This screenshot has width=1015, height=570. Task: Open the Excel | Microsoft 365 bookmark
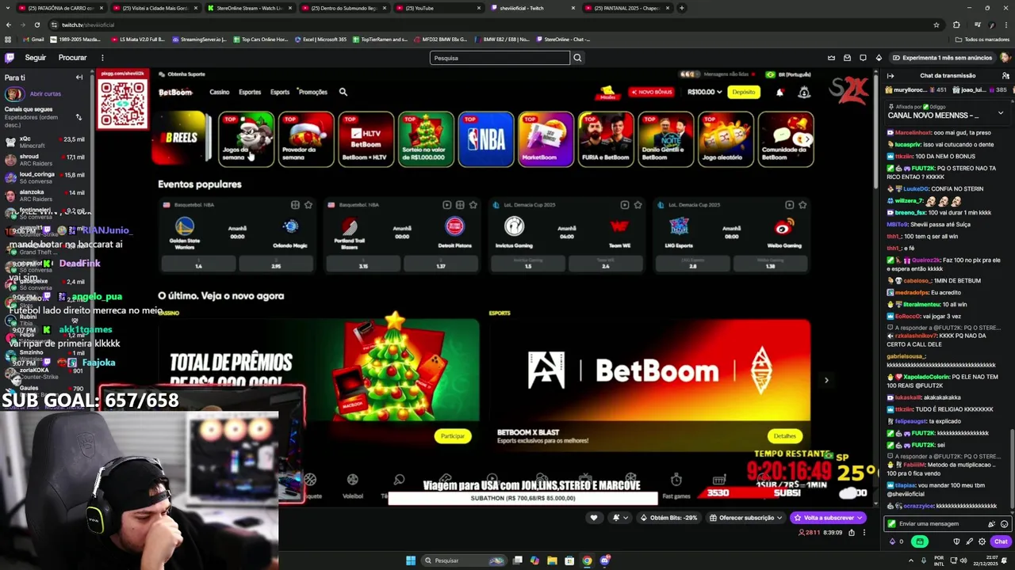321,40
